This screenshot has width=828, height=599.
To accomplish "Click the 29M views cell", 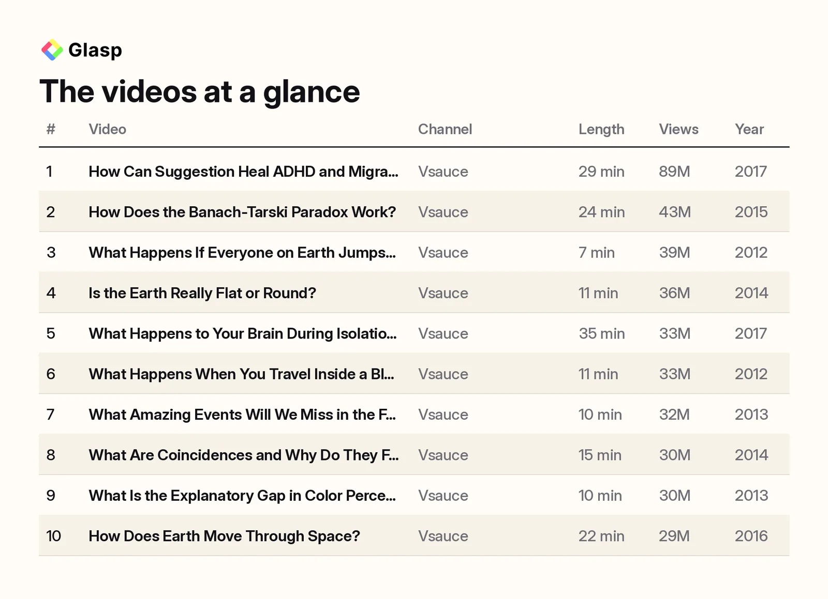I will tap(674, 536).
